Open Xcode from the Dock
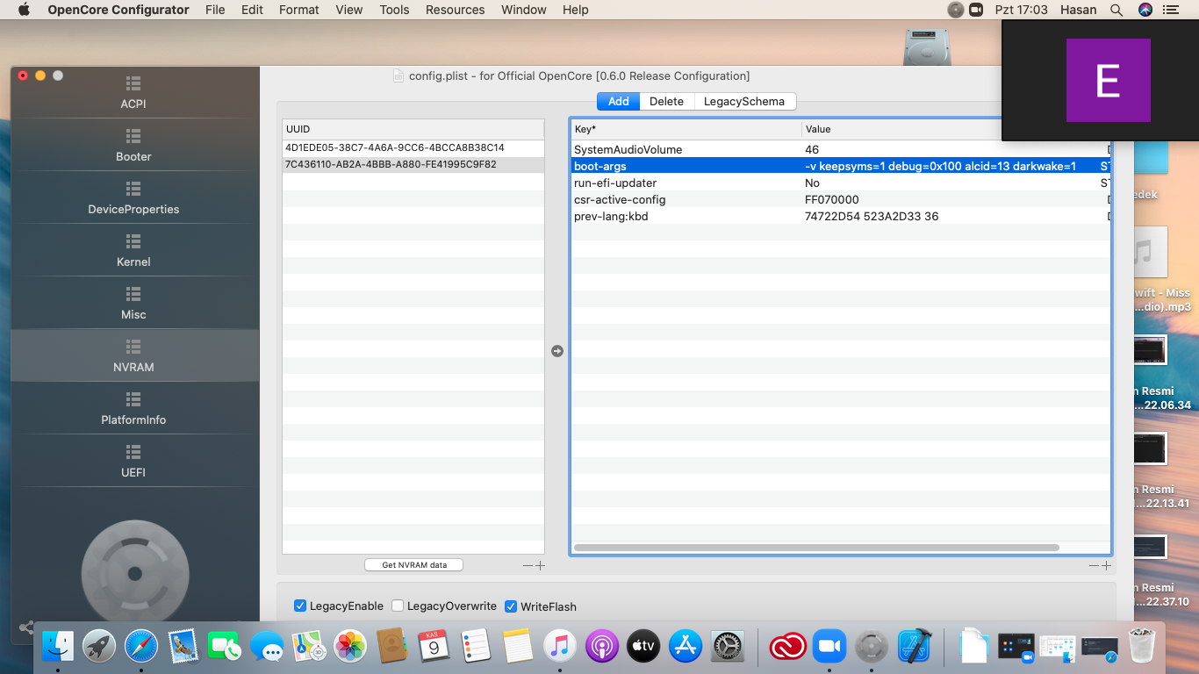1199x674 pixels. [x=915, y=648]
